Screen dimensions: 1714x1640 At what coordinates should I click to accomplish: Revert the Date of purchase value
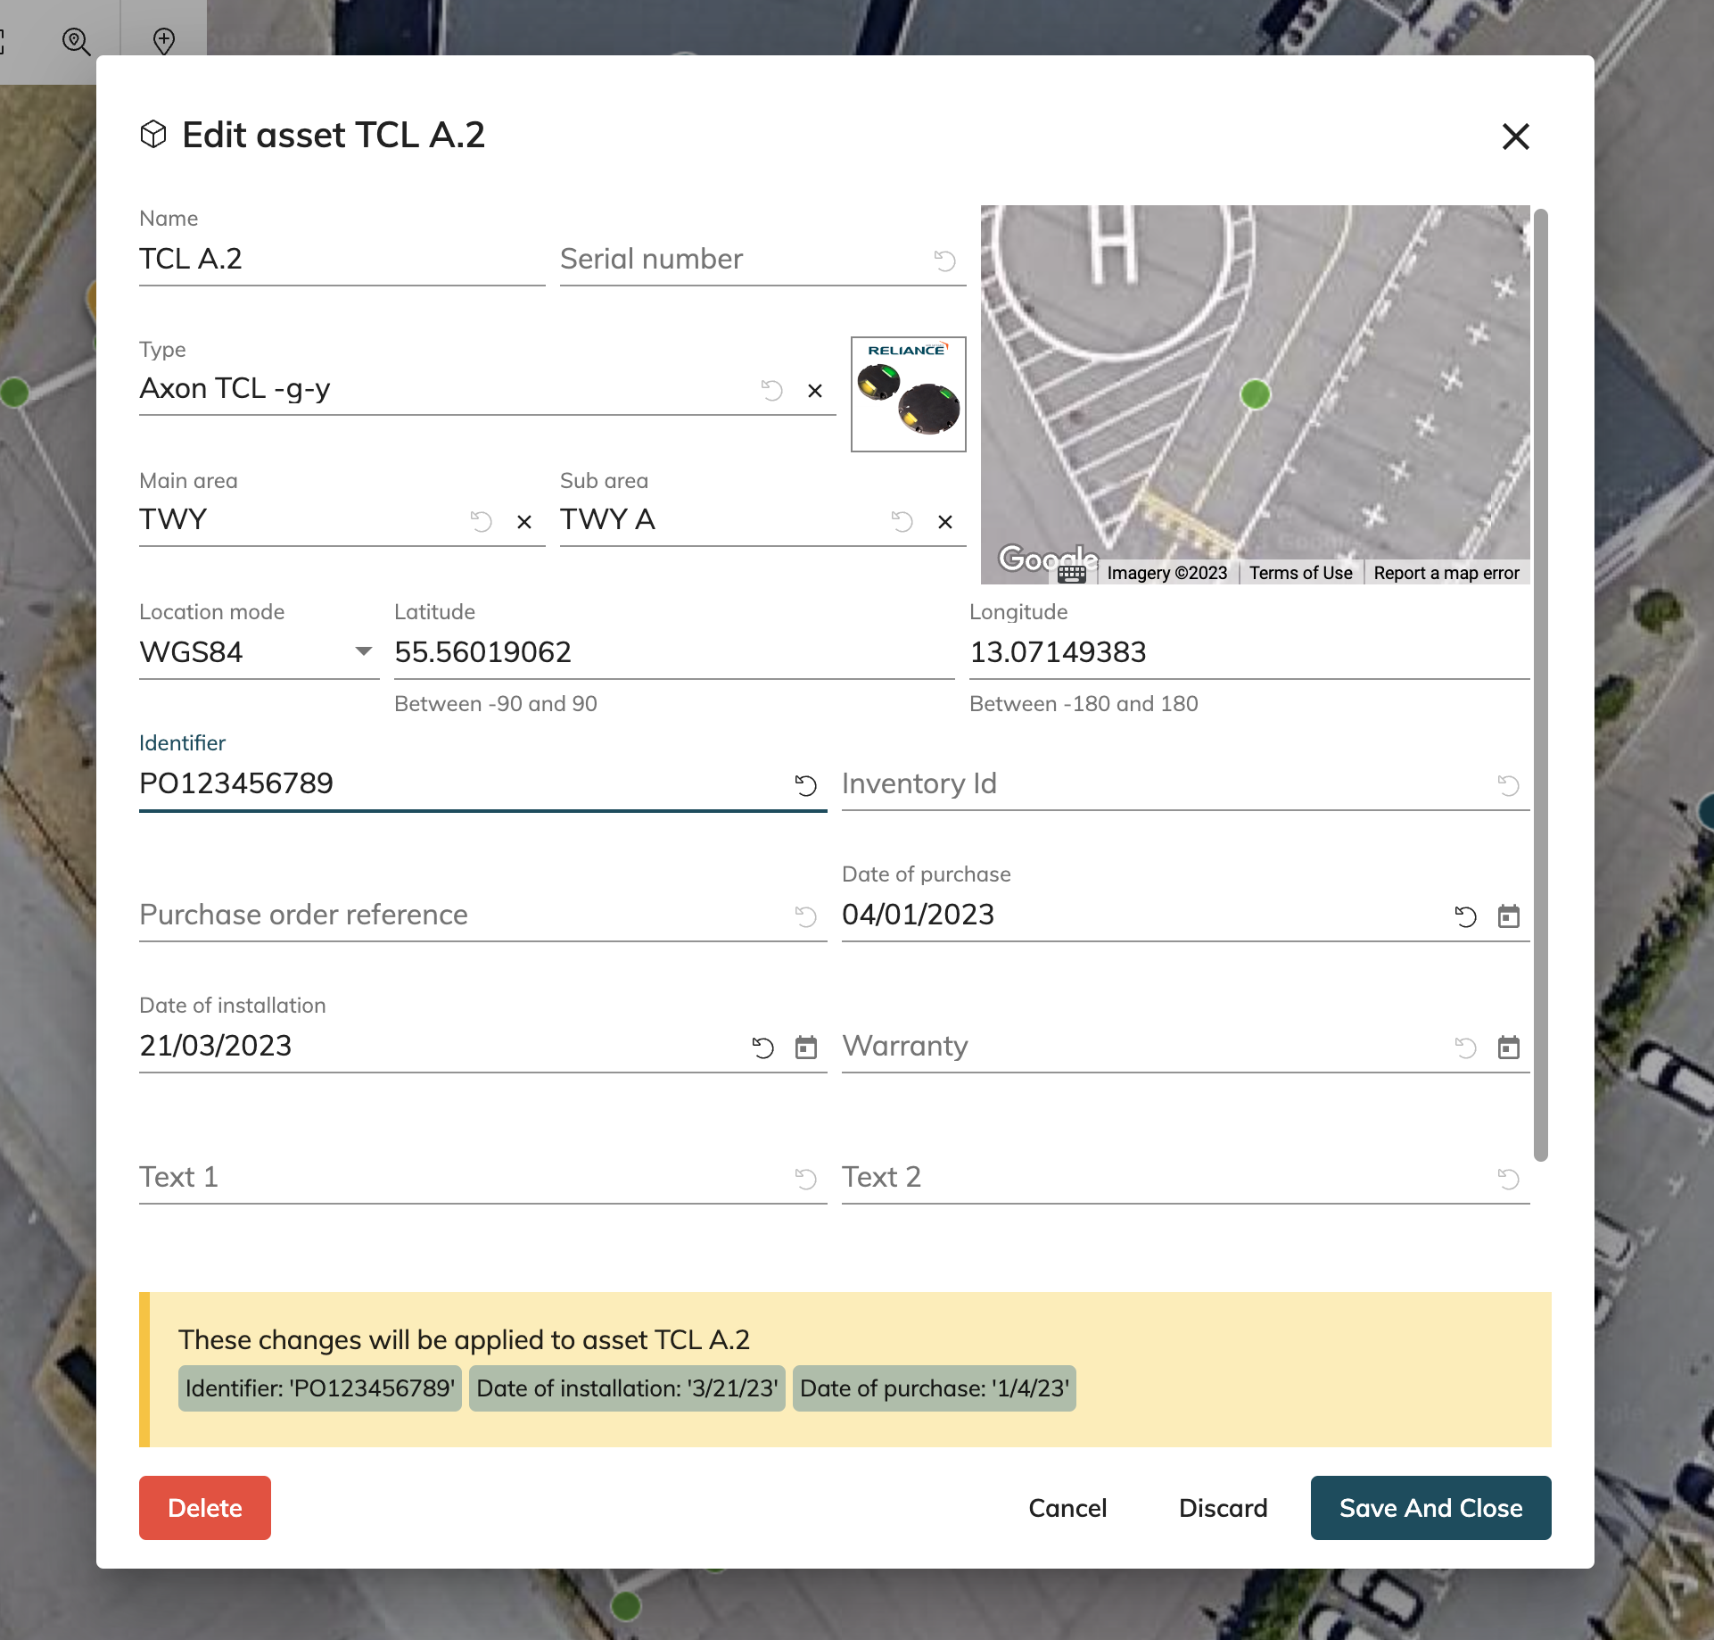pos(1465,916)
